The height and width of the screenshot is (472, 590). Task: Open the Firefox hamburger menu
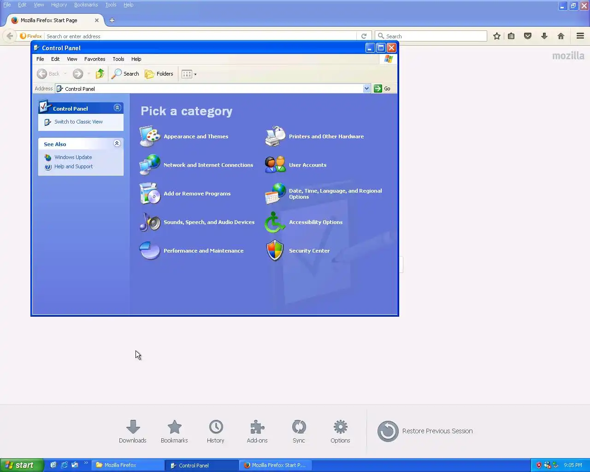[580, 36]
